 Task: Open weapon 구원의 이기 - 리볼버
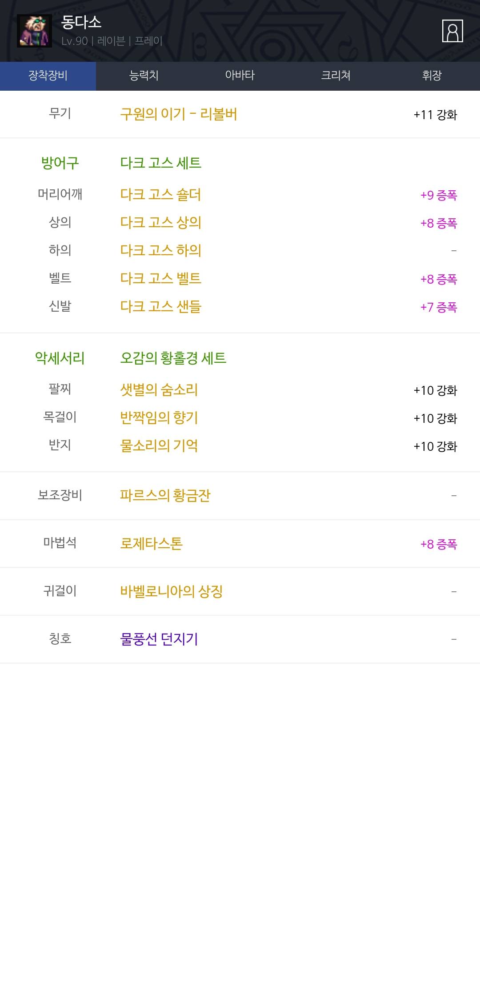click(178, 114)
